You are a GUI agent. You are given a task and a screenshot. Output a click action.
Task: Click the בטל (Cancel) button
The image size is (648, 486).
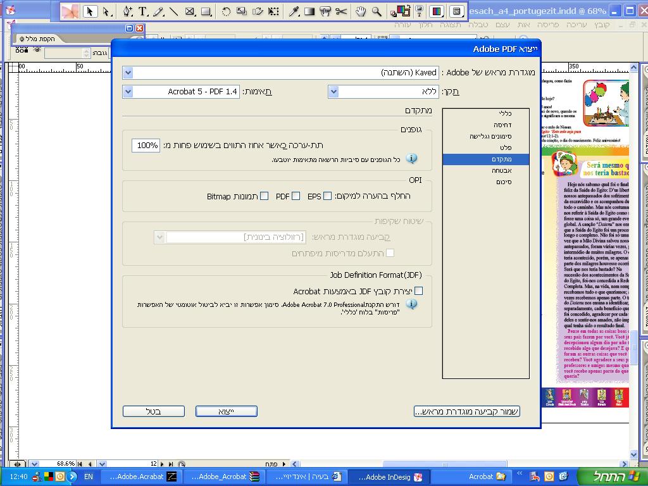(154, 411)
